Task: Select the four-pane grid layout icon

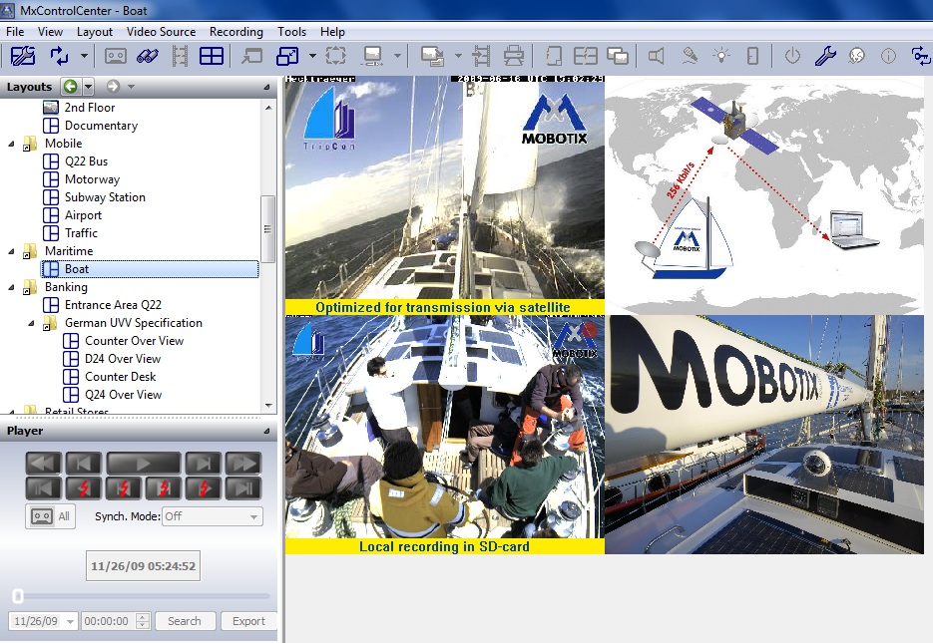Action: pos(212,57)
